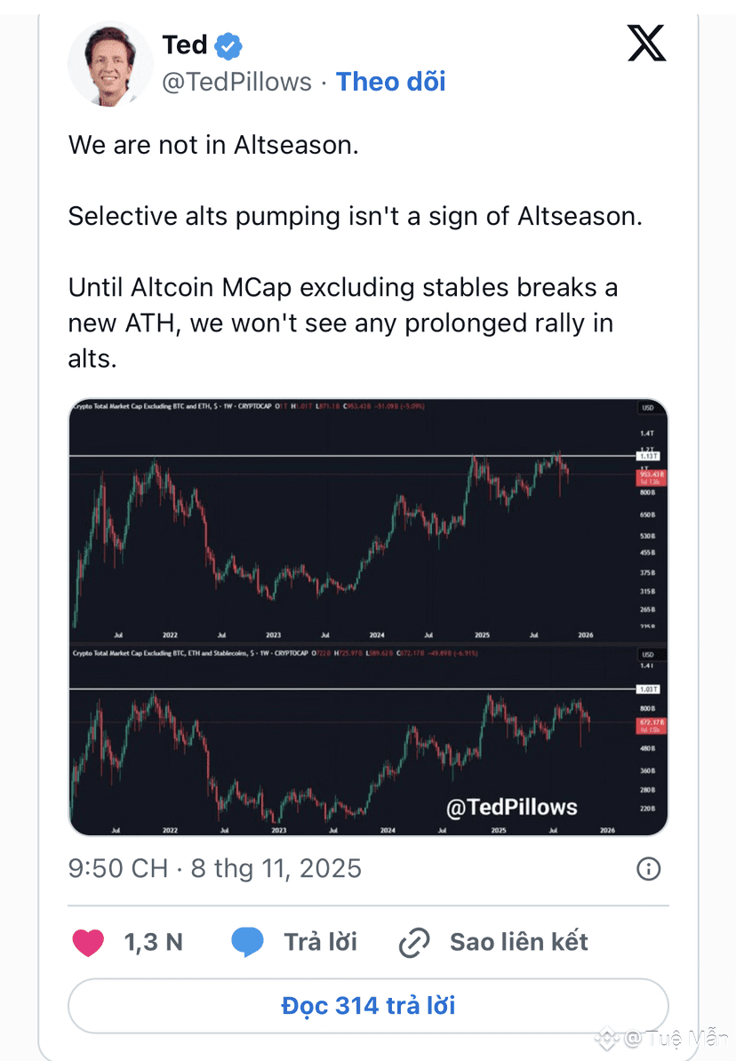Viewport: 736px width, 1061px height.
Task: Click the blue verified badge beside Ted
Action: coord(228,44)
